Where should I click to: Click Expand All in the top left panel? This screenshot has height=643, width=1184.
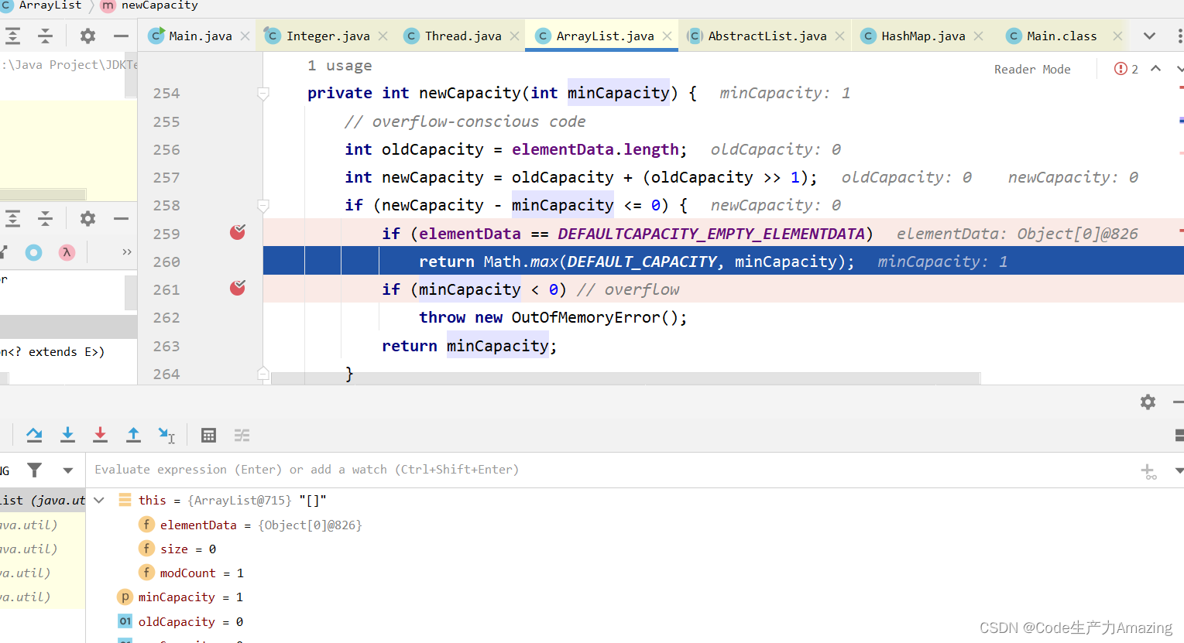13,36
